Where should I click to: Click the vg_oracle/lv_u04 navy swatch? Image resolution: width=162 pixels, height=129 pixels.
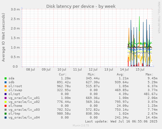pyautogui.click(x=6, y=118)
